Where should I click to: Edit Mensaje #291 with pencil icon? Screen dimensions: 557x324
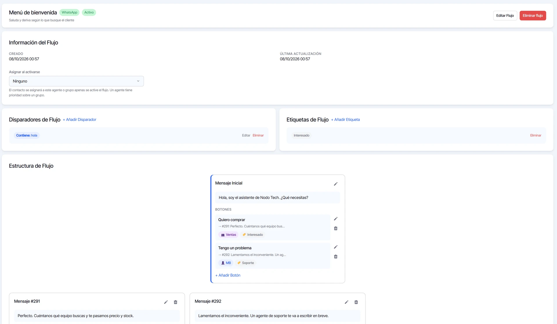pos(166,302)
